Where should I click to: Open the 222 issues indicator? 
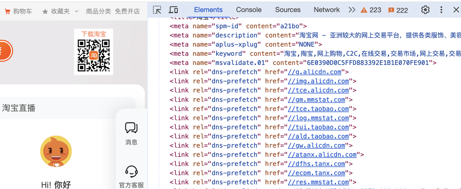(398, 10)
